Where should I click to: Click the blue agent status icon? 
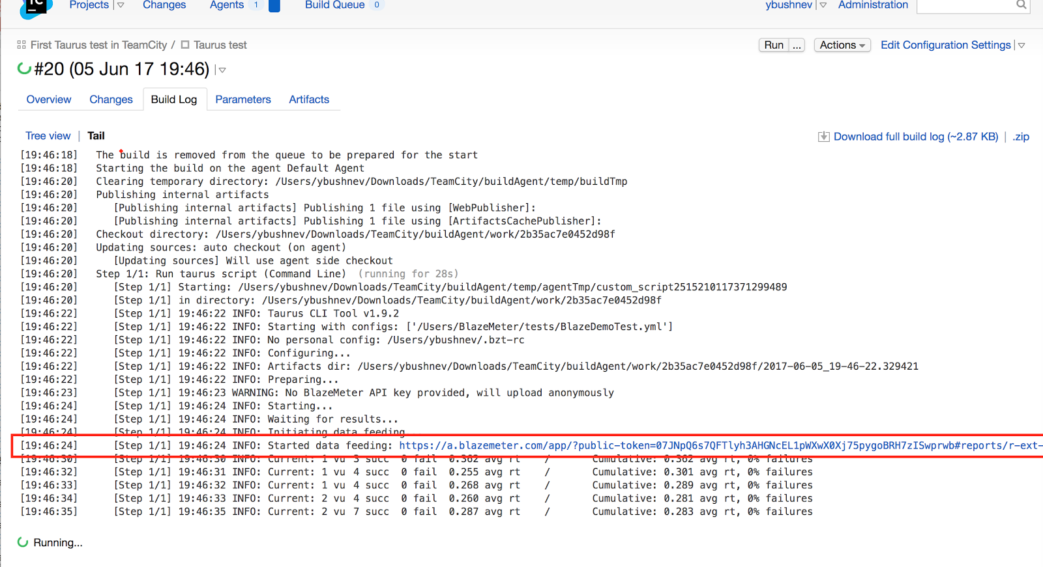274,6
